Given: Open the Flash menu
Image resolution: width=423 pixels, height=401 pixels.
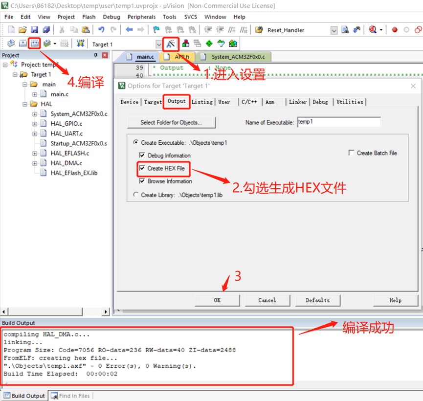Looking at the screenshot, I should click(89, 17).
